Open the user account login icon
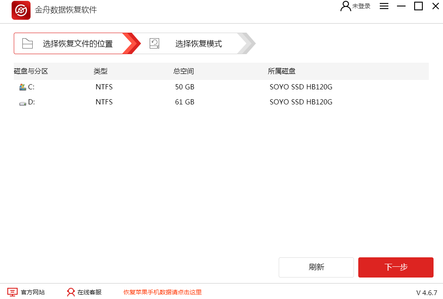The height and width of the screenshot is (299, 443). tap(345, 6)
